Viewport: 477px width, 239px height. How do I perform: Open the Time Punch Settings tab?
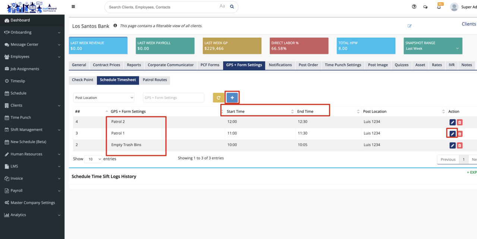343,65
